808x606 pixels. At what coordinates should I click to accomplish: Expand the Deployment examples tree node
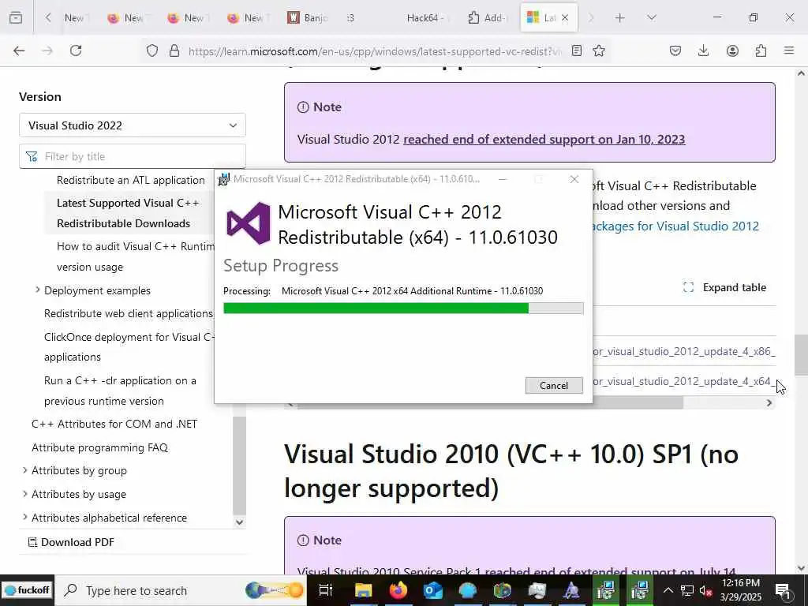coord(37,290)
